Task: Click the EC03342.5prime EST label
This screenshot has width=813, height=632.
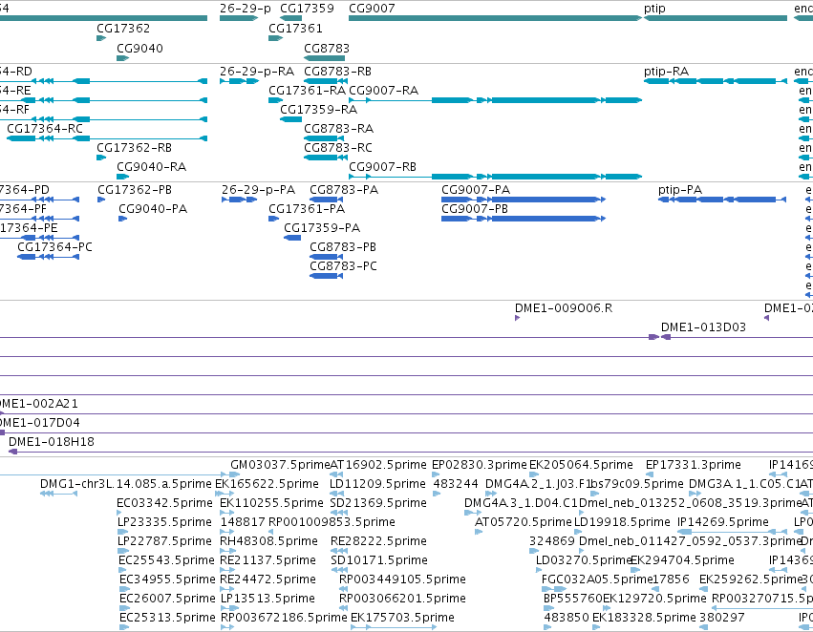Action: (x=164, y=503)
